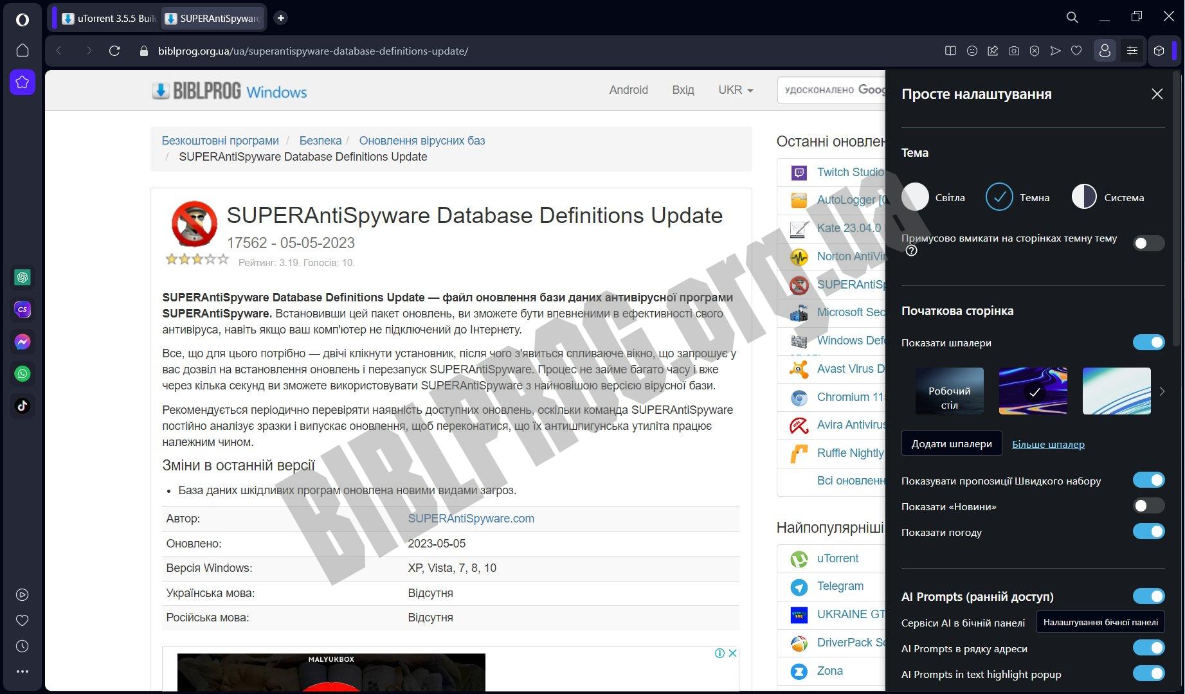Toggle Показати погоду switch
This screenshot has height=694, width=1185.
[1148, 531]
